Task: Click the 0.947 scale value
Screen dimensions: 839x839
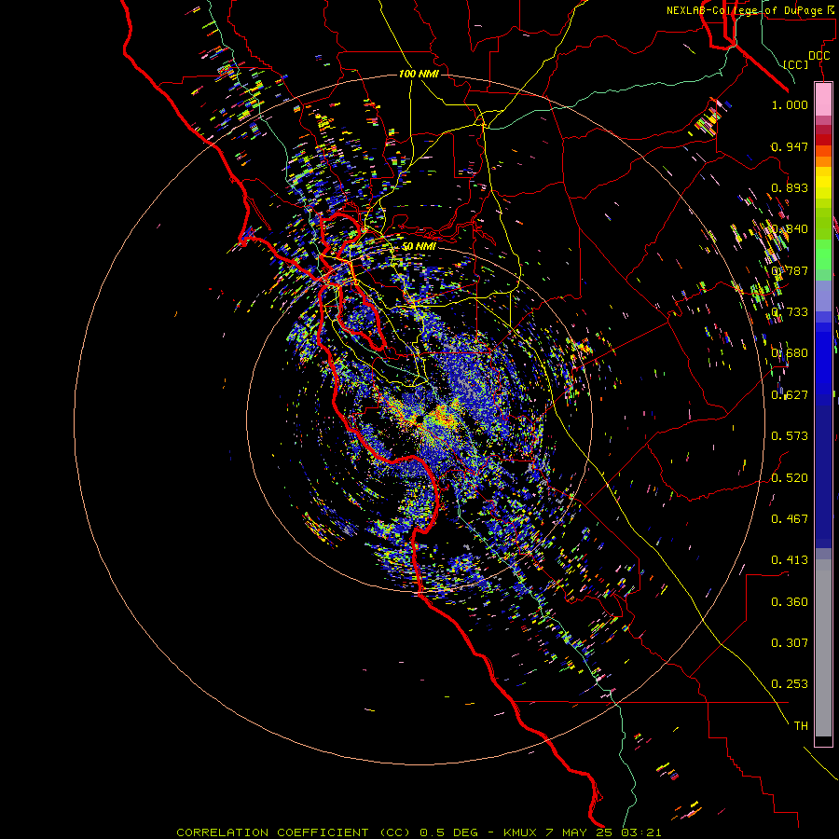Action: tap(790, 146)
